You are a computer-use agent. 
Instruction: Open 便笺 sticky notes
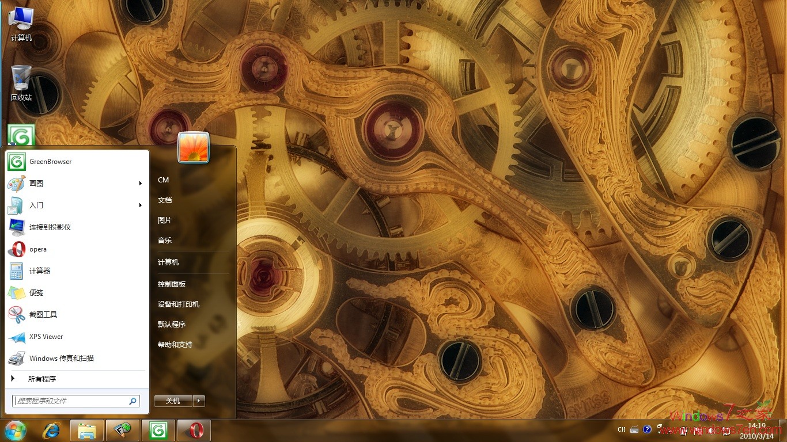tap(36, 292)
